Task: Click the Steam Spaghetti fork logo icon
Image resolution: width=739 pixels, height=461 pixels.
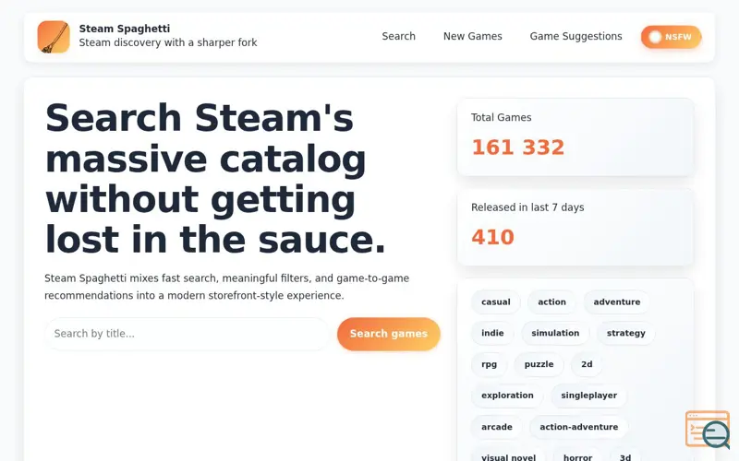Action: pyautogui.click(x=54, y=37)
